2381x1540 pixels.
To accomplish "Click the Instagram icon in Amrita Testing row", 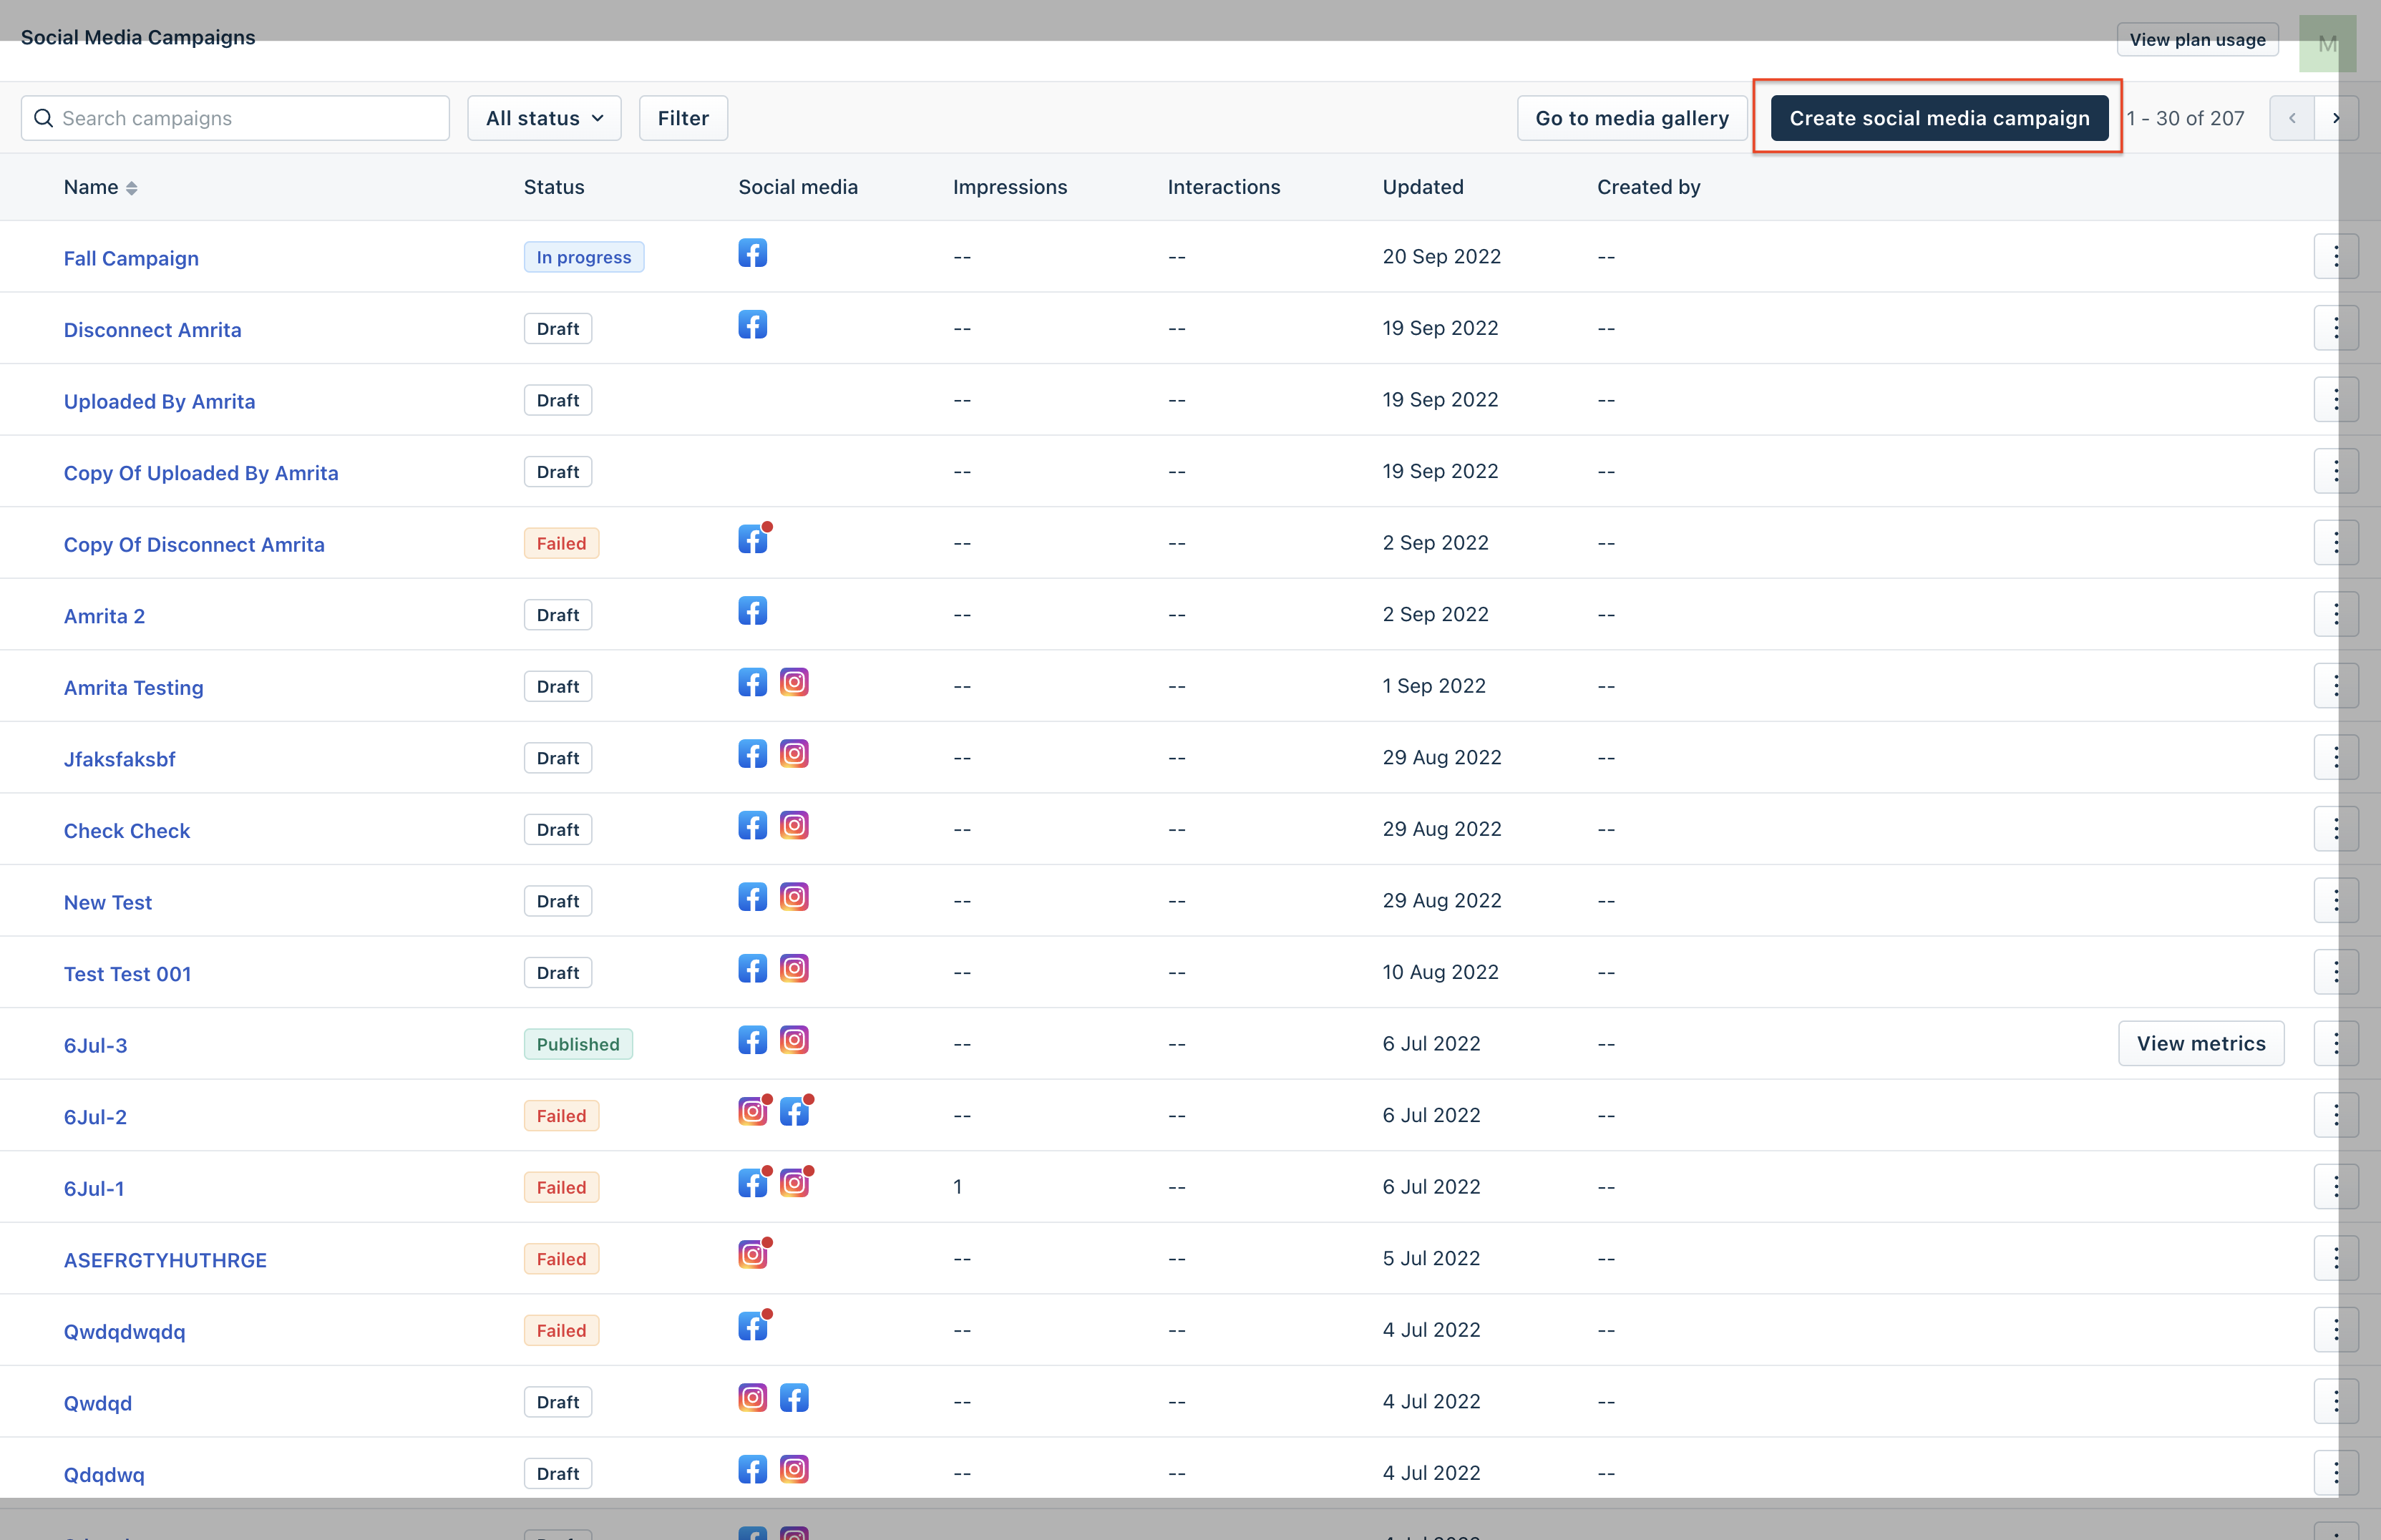I will coord(794,683).
